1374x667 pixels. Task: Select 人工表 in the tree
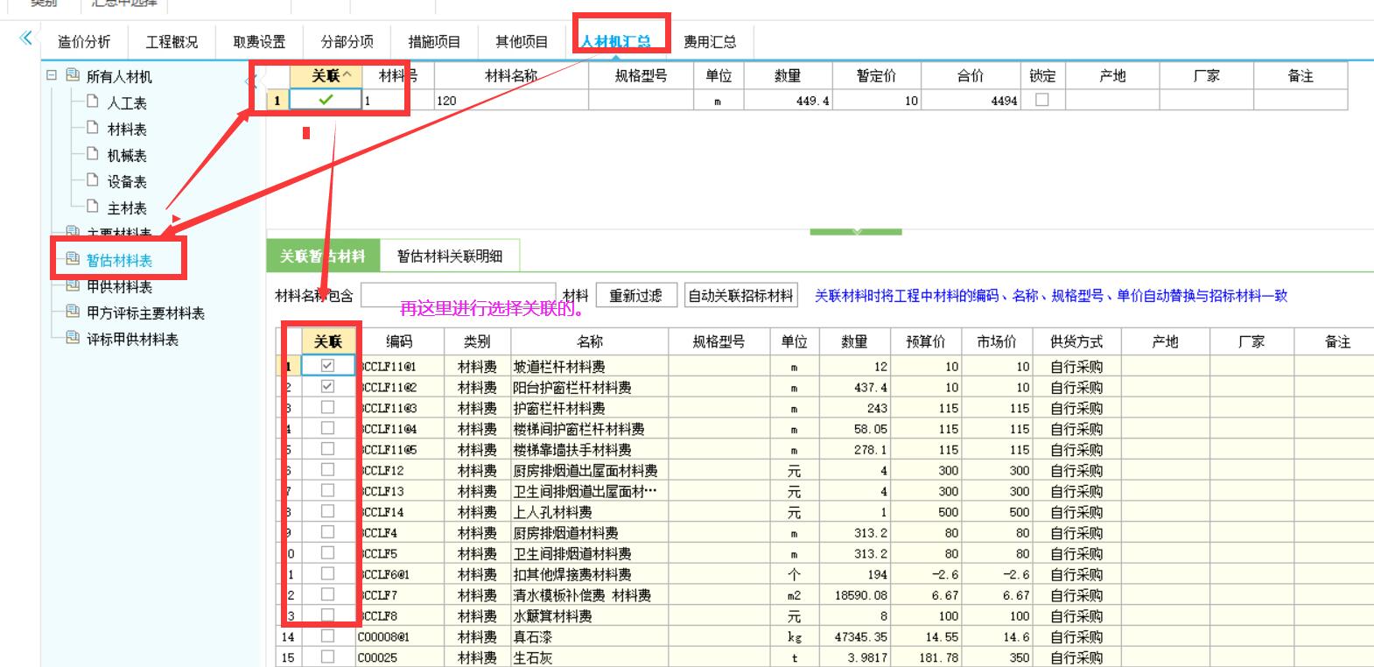(x=127, y=103)
